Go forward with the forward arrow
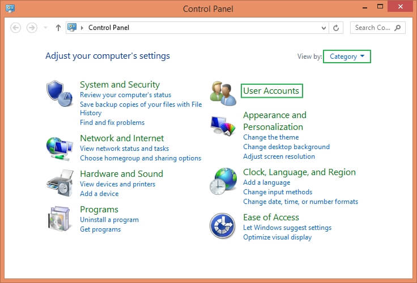Image resolution: width=417 pixels, height=283 pixels. click(32, 28)
